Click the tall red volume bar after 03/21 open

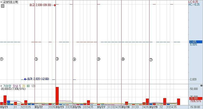[x=5, y=100]
